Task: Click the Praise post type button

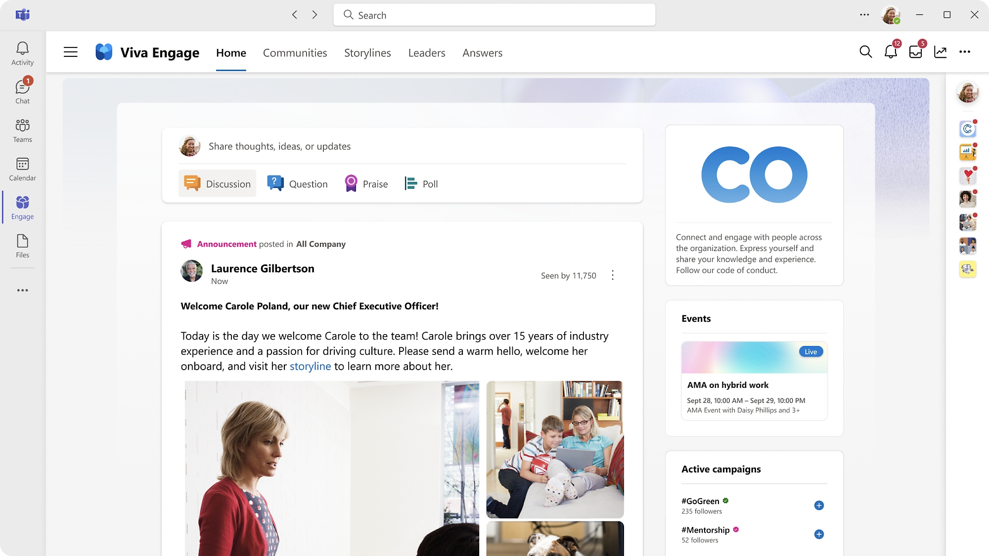Action: click(366, 183)
